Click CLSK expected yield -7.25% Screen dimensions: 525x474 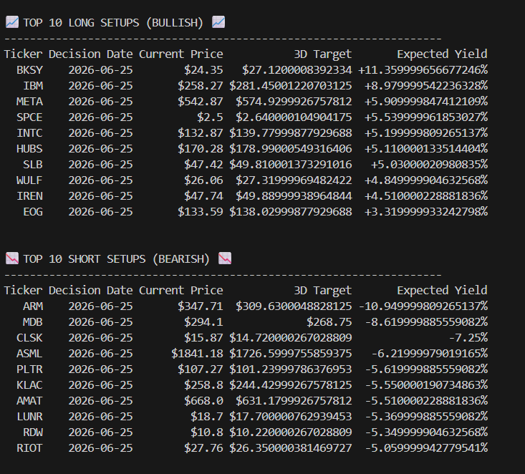point(468,338)
